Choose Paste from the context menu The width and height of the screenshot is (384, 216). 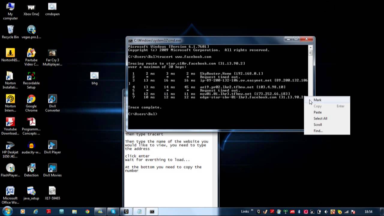(327, 112)
